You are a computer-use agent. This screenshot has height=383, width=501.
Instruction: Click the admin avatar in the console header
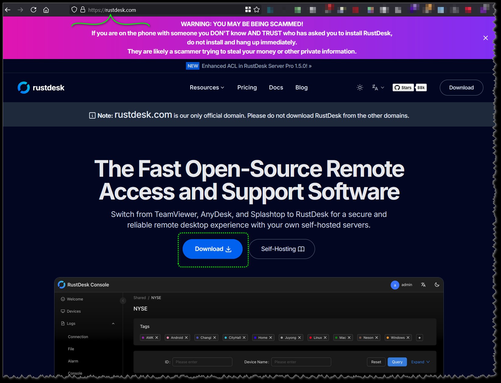395,285
